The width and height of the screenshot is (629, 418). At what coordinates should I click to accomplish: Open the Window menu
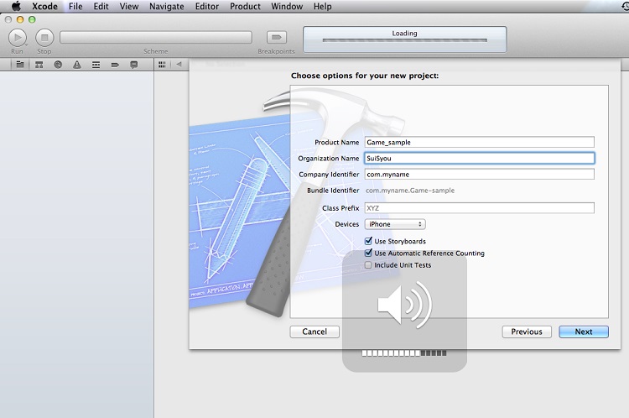coord(287,7)
